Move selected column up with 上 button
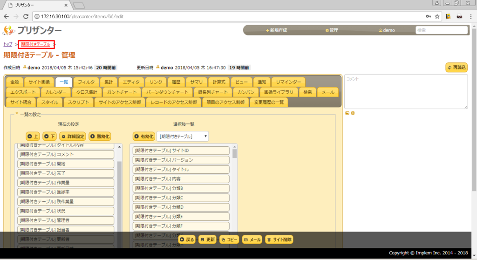This screenshot has width=477, height=260. [x=33, y=137]
